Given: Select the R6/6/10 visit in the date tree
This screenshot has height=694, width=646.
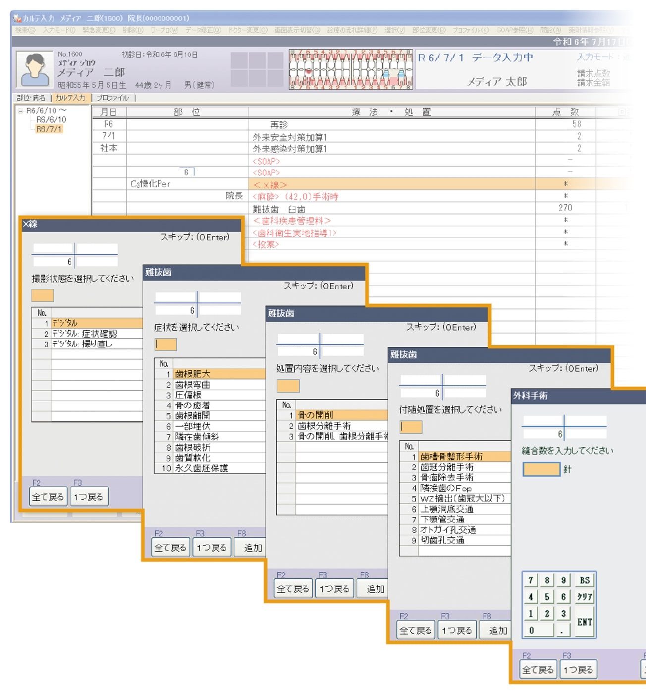Looking at the screenshot, I should click(x=51, y=120).
